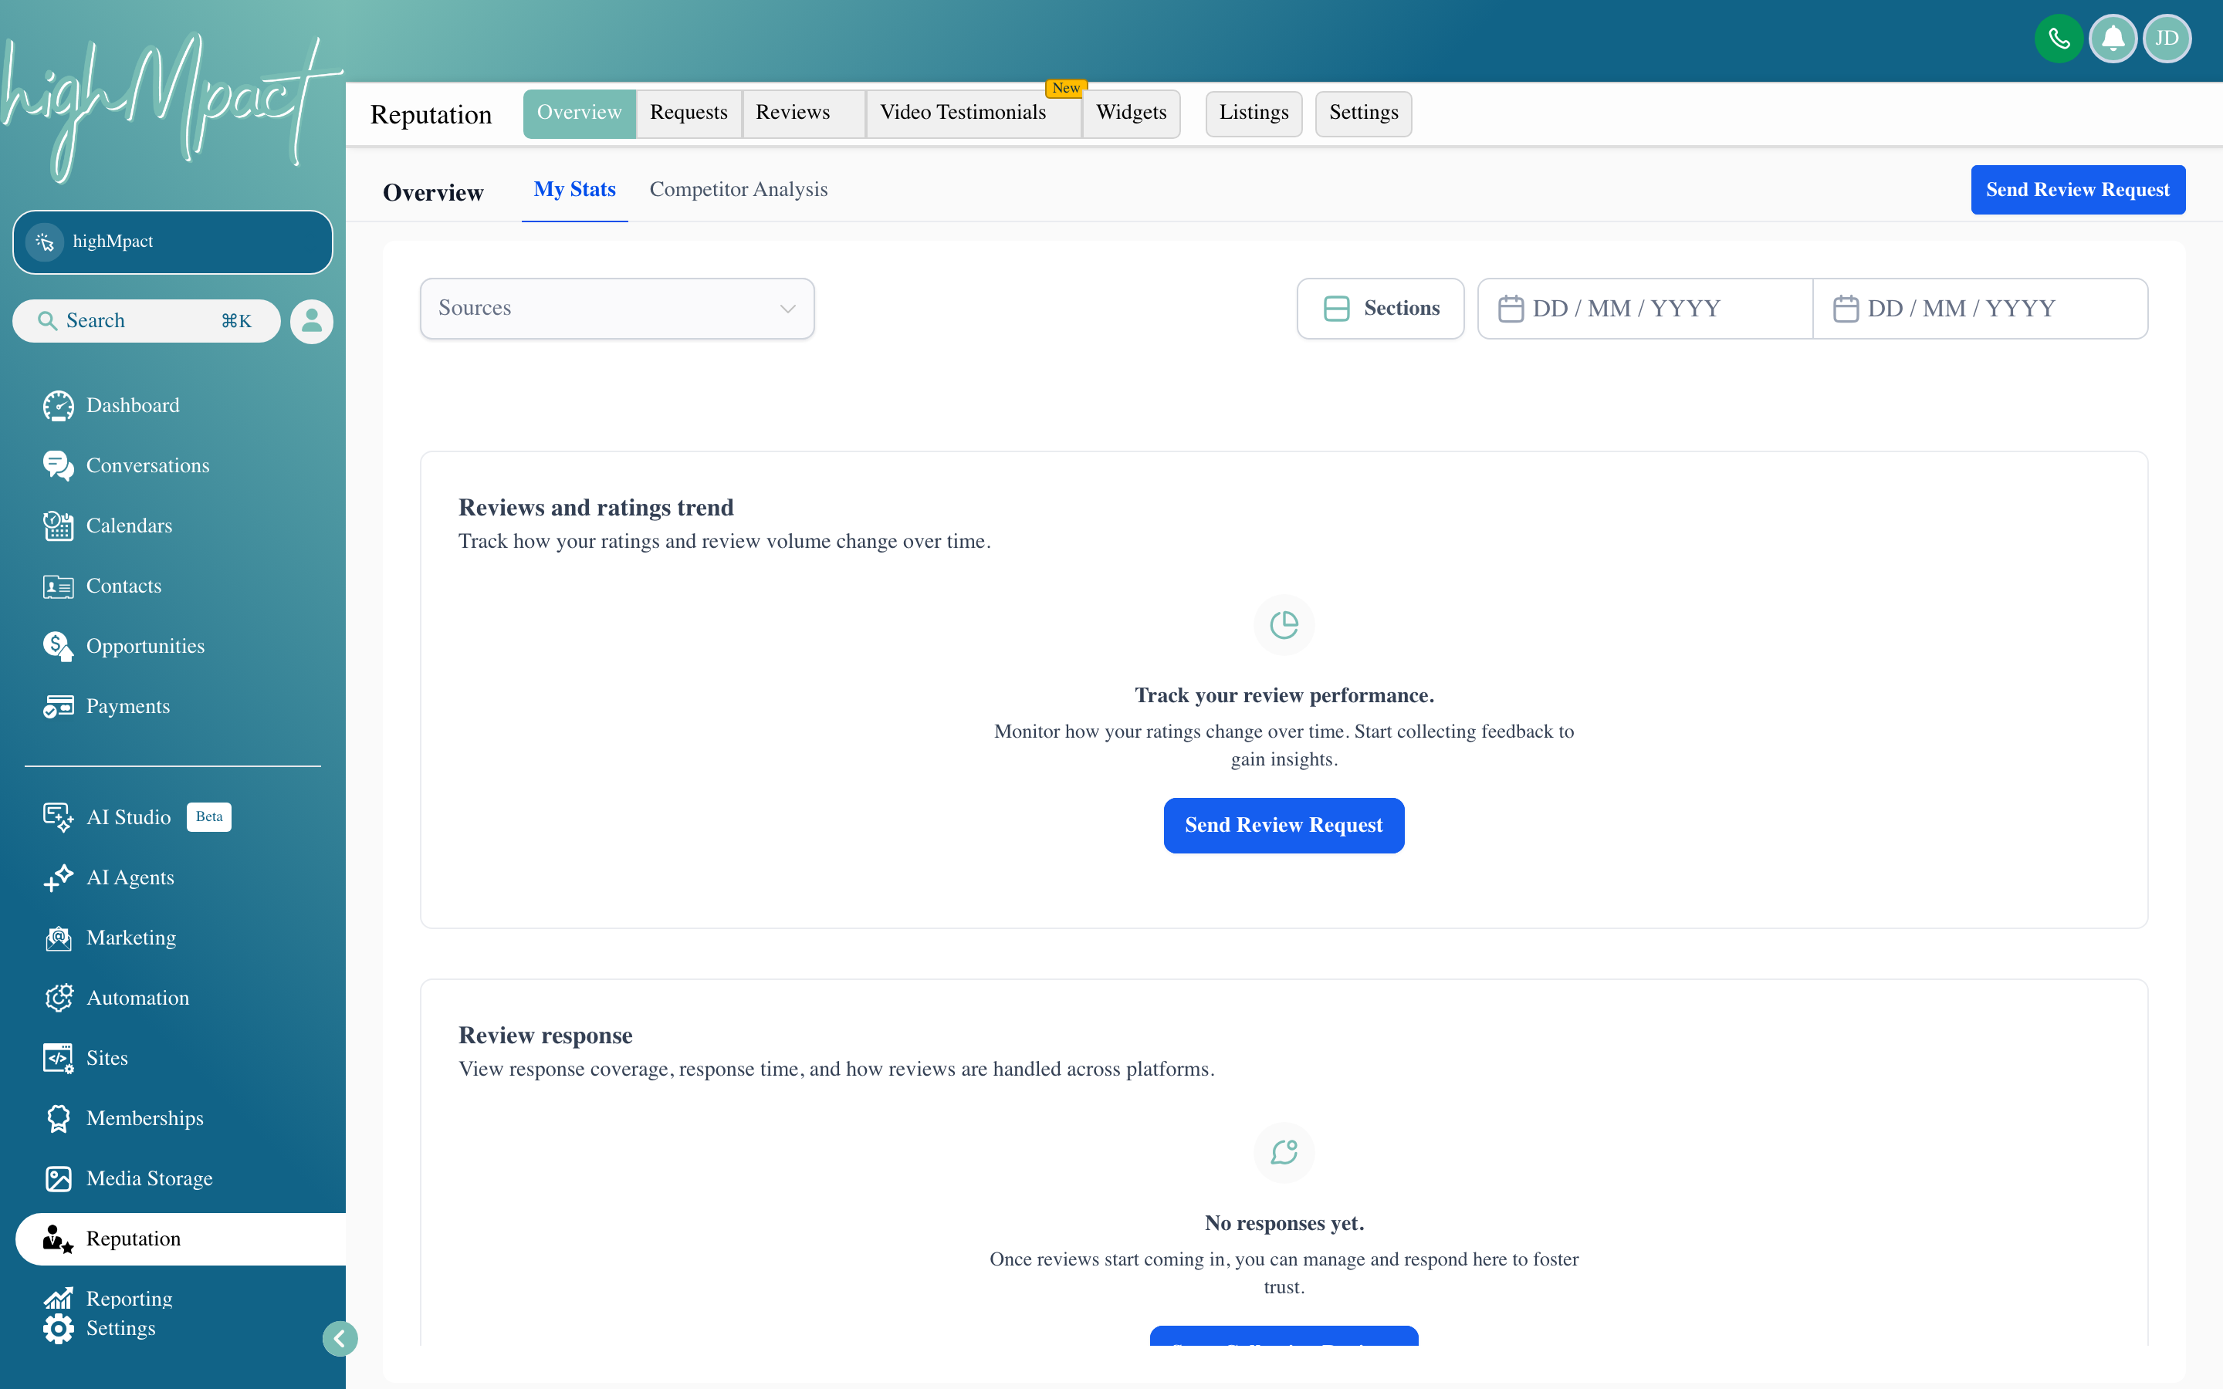Select the My Stats sub-tab

(x=574, y=190)
